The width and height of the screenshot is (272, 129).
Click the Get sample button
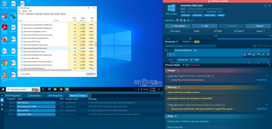tap(177, 26)
